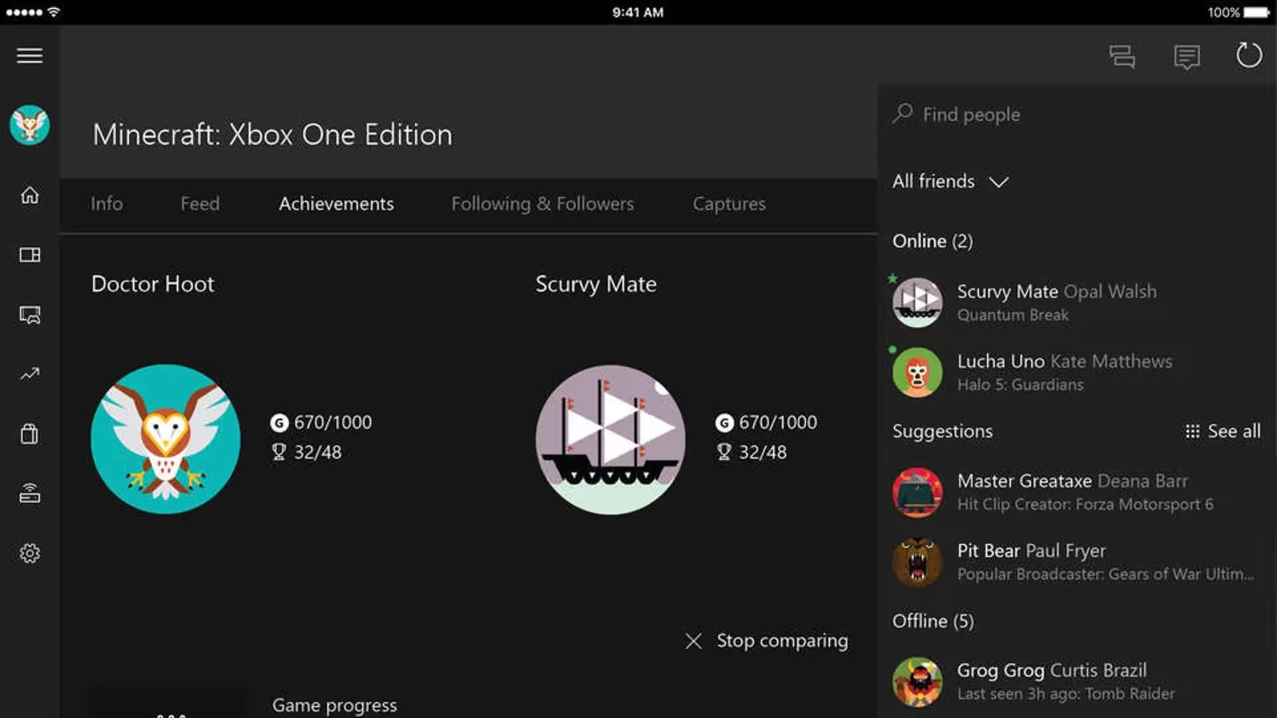Image resolution: width=1277 pixels, height=718 pixels.
Task: Open Lucha Uno Kate Matthews in friends list
Action: tap(1077, 372)
